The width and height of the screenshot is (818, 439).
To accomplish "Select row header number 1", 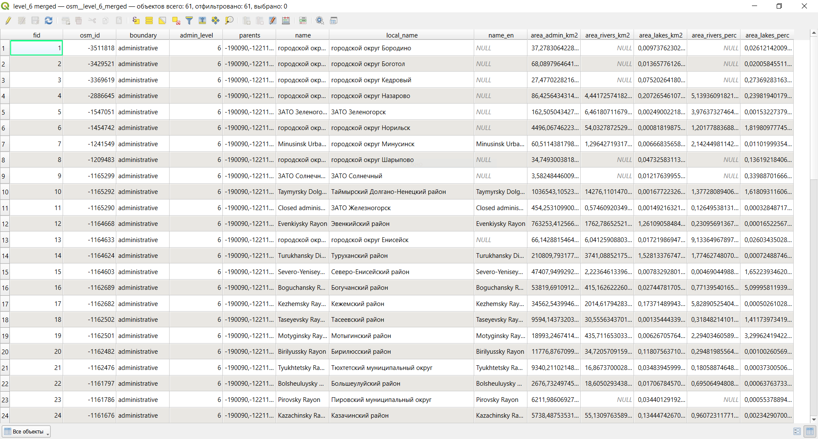I will [x=5, y=48].
